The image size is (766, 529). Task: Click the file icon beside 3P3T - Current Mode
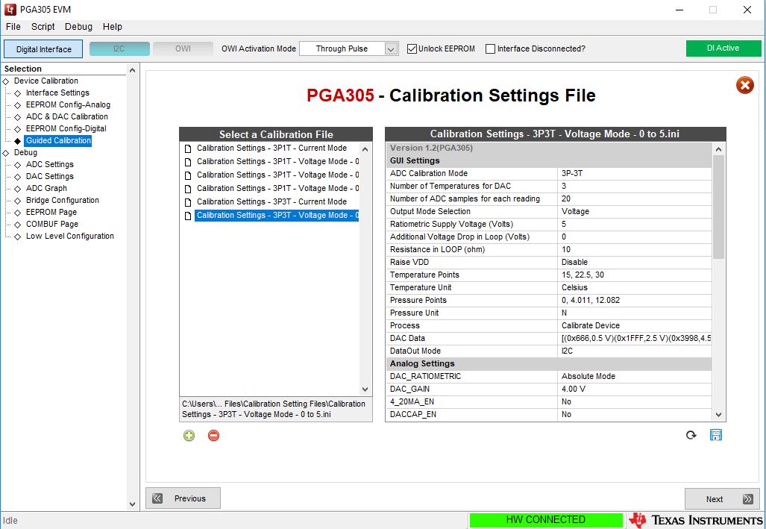tap(188, 202)
